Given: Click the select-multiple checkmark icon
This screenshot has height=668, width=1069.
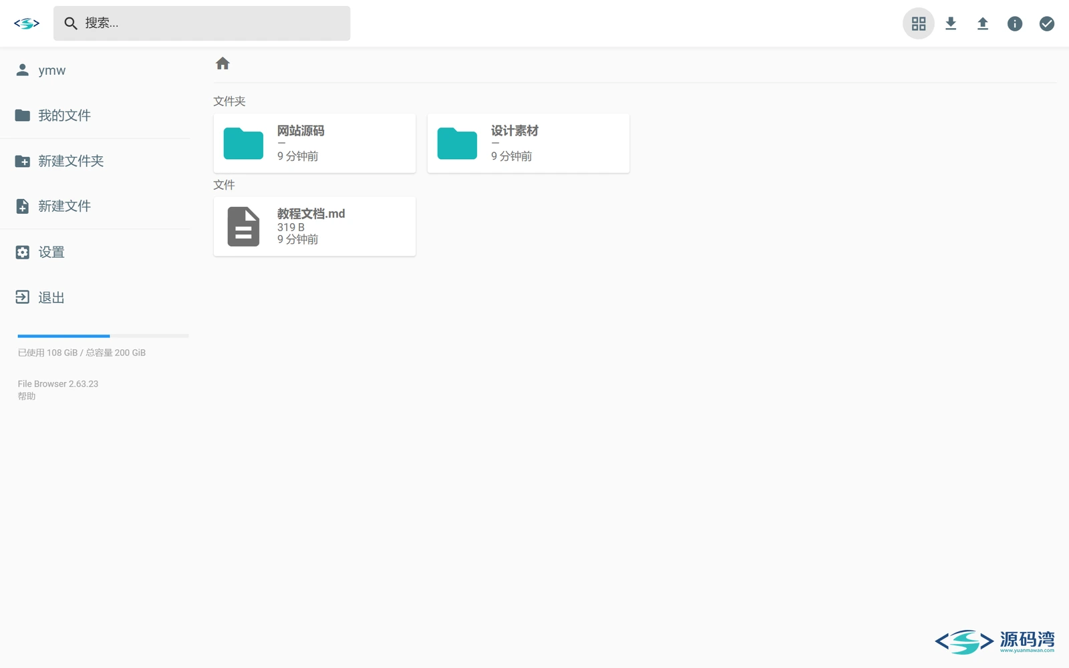Looking at the screenshot, I should pos(1047,23).
